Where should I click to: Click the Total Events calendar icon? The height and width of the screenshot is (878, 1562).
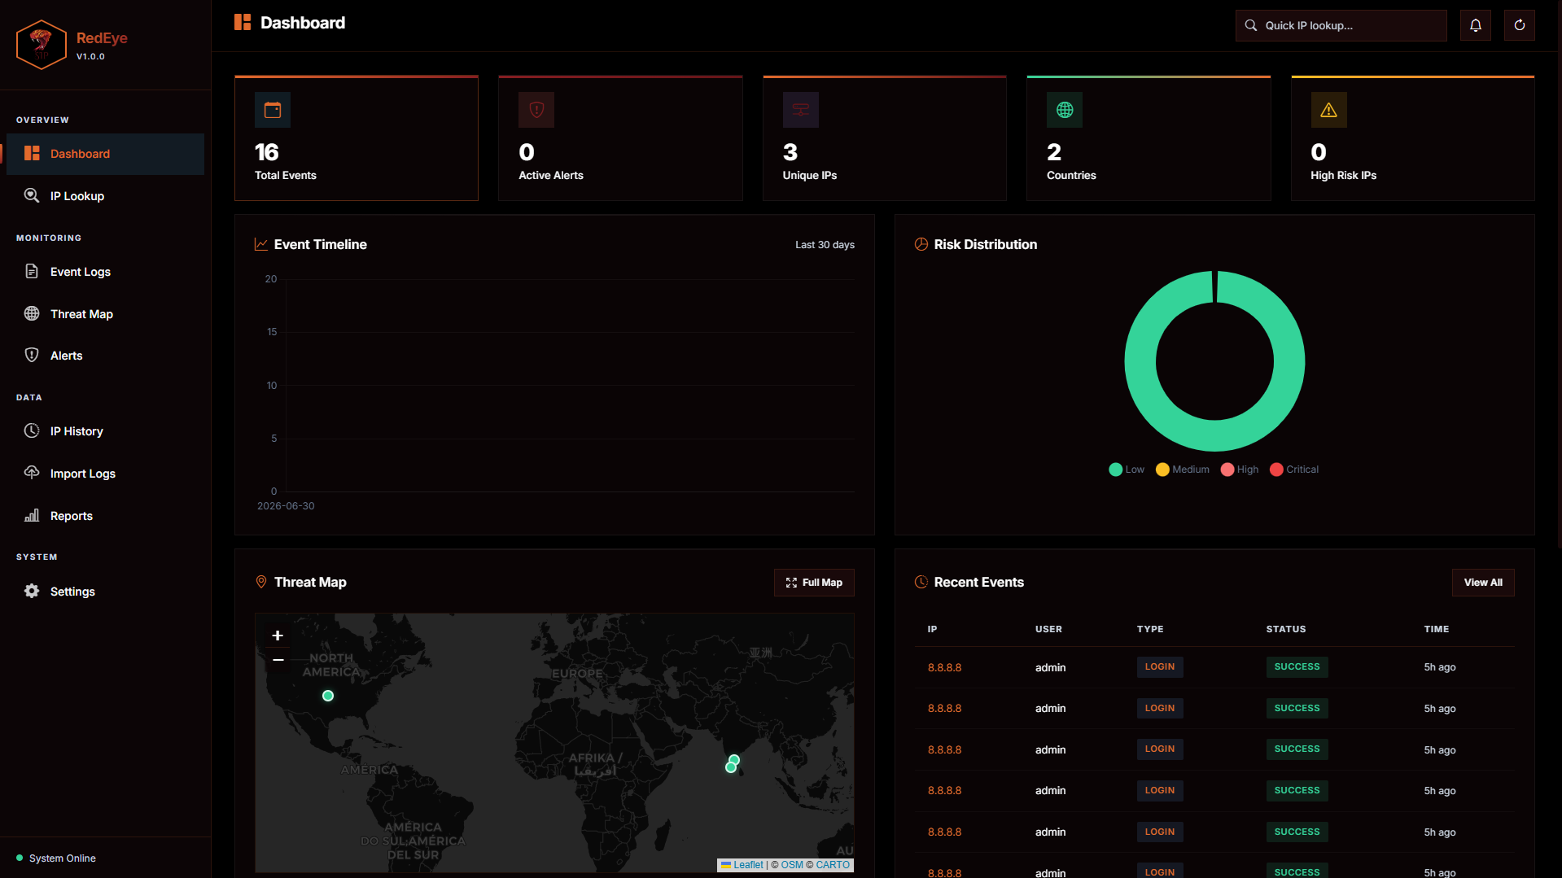(273, 110)
